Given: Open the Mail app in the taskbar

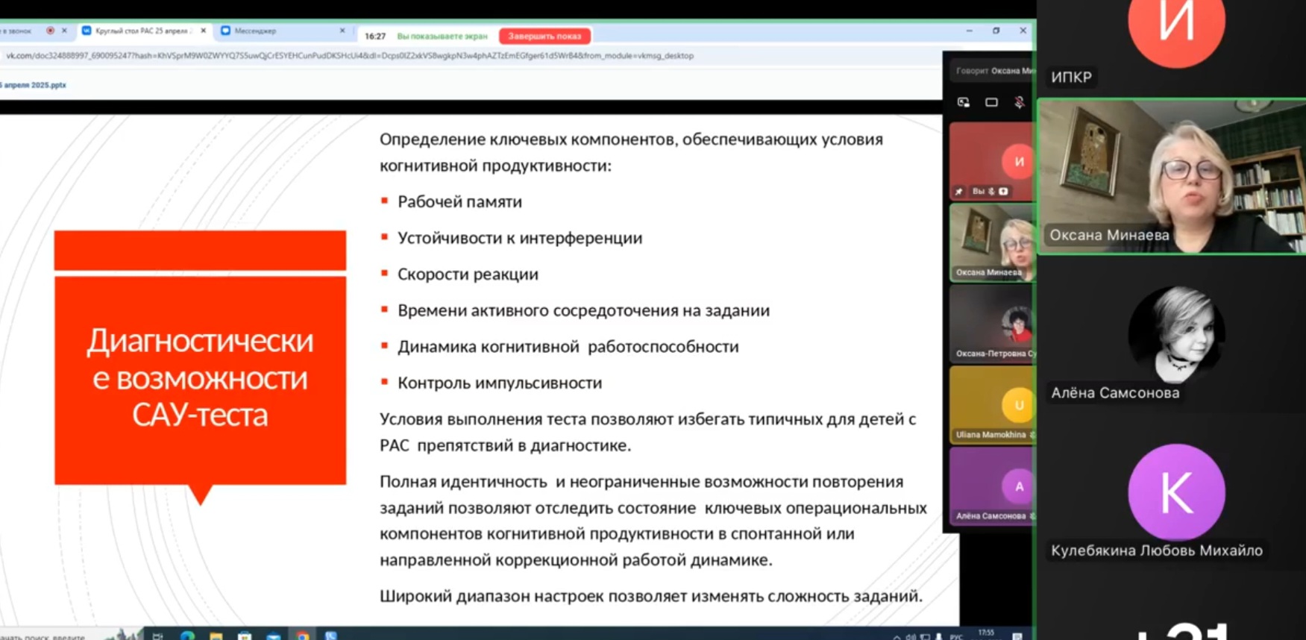Looking at the screenshot, I should [274, 636].
